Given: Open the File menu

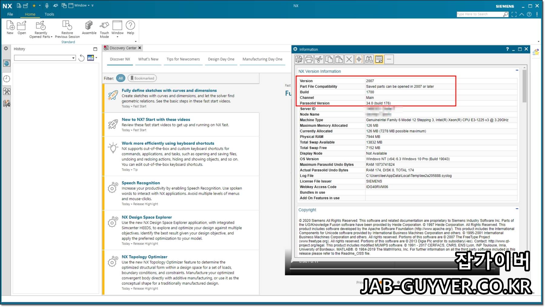Looking at the screenshot, I should coord(10,14).
